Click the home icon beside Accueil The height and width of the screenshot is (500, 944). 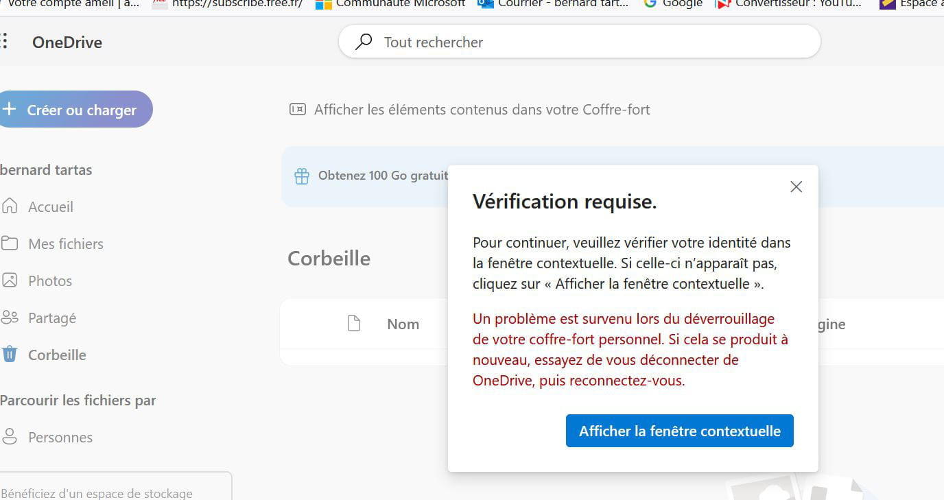pos(10,206)
